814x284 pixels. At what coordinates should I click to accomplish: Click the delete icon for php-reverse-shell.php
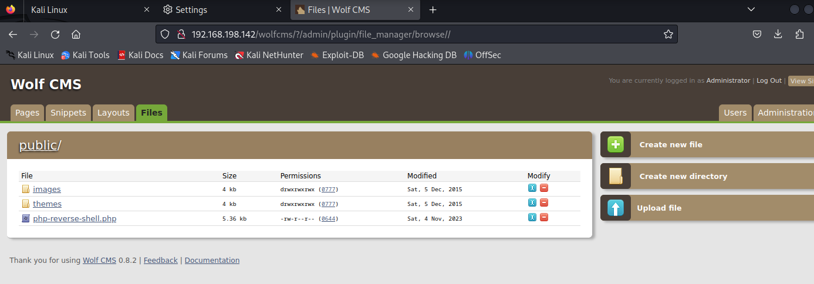[544, 218]
